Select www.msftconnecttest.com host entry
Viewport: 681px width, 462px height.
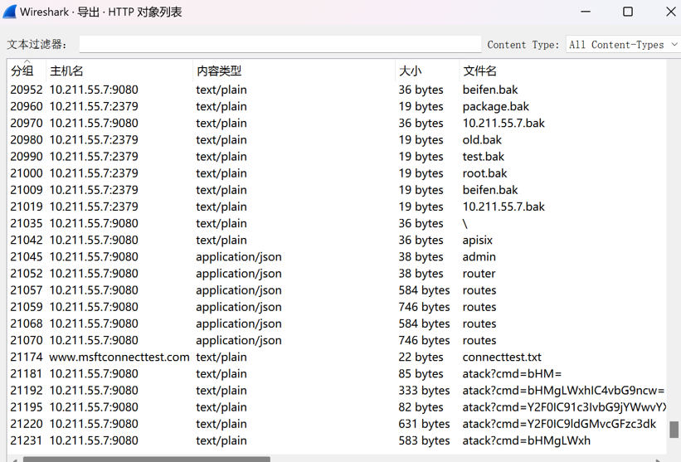119,357
